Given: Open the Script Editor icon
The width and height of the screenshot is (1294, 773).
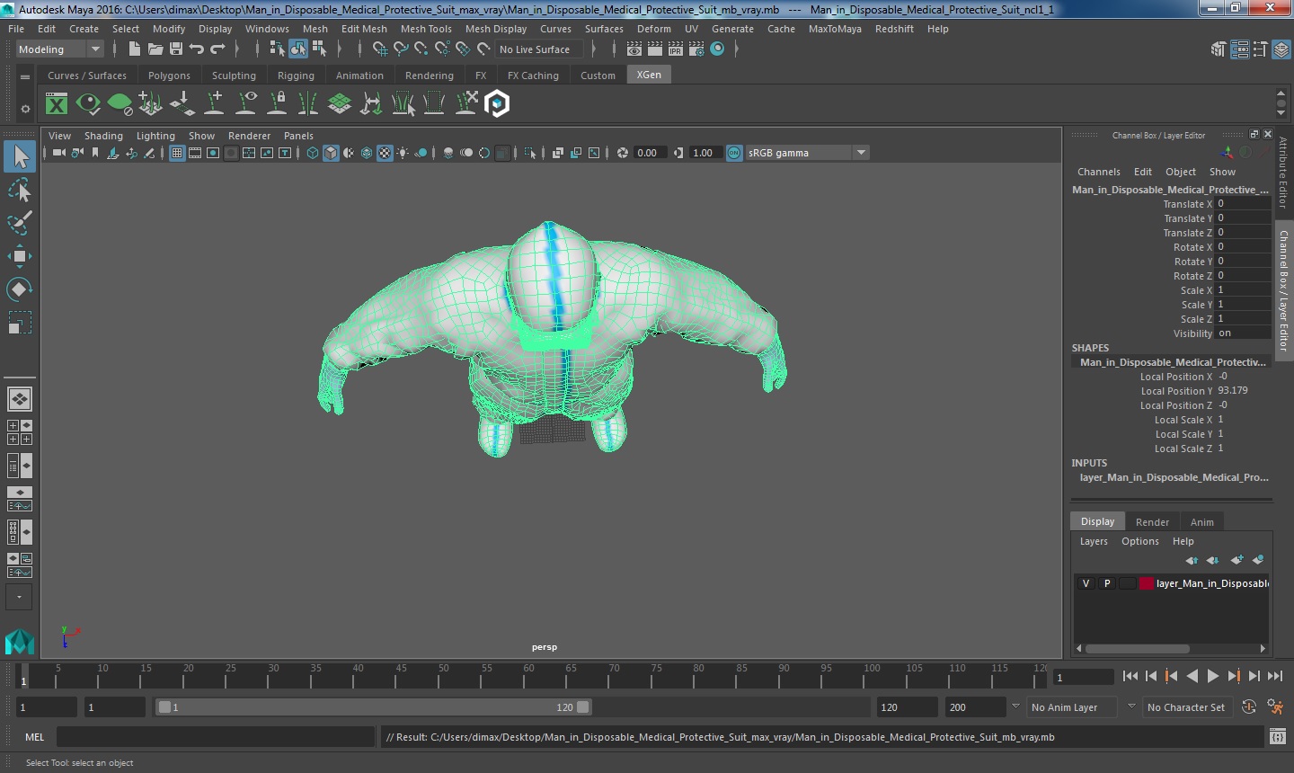Looking at the screenshot, I should click(x=1277, y=737).
